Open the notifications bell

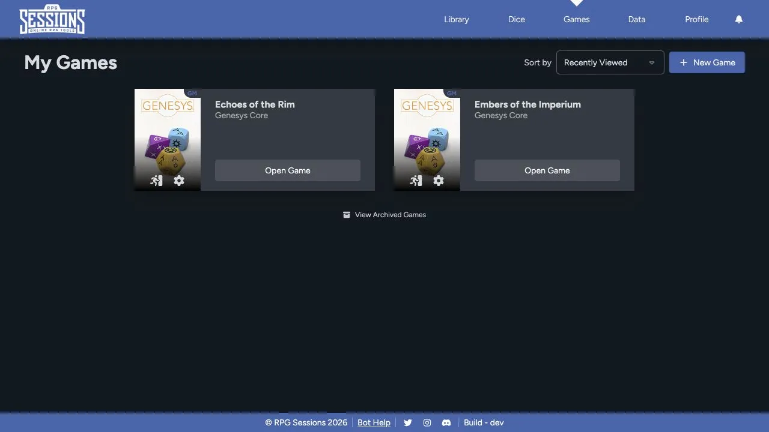(739, 19)
